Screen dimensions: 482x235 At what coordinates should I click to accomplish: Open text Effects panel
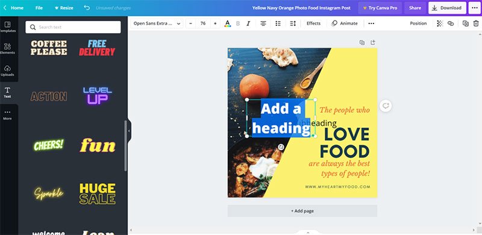(x=313, y=23)
